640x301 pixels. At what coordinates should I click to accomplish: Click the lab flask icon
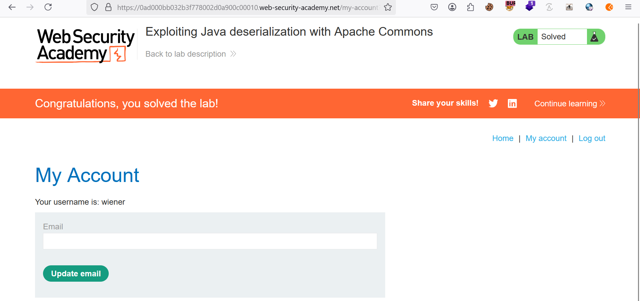click(x=594, y=37)
